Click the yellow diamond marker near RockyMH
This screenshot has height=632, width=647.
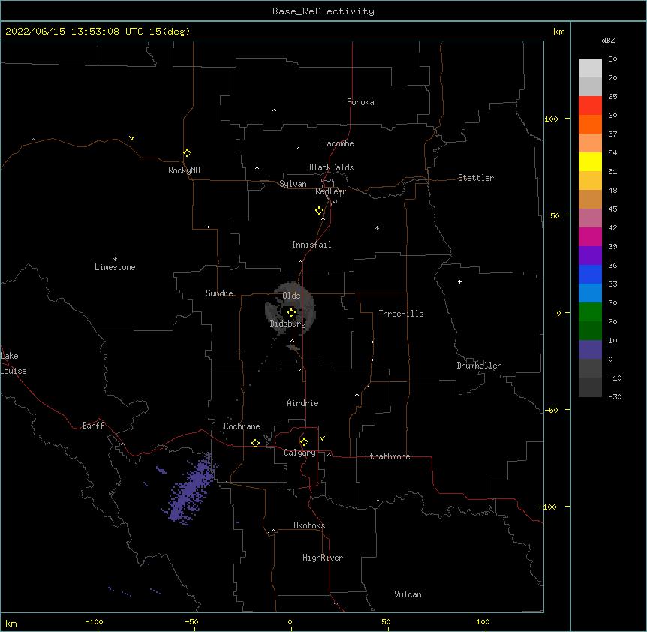pyautogui.click(x=188, y=153)
